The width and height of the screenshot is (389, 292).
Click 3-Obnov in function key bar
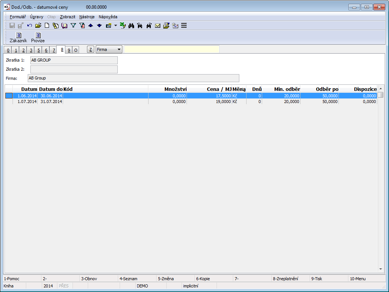(99, 279)
